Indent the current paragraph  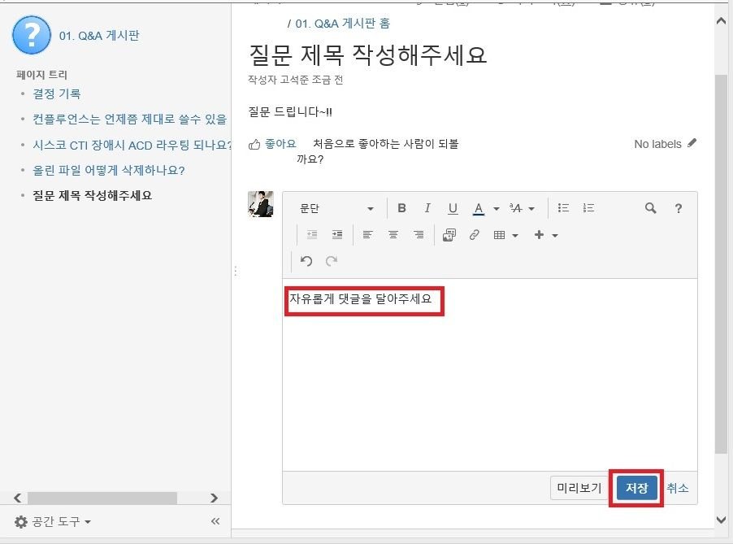pos(337,235)
